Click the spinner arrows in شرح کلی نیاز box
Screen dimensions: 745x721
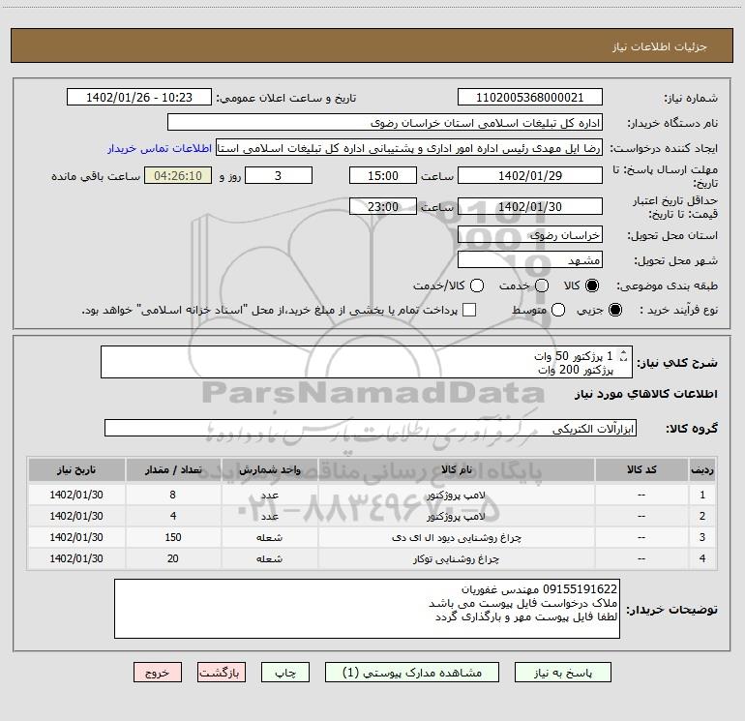623,356
